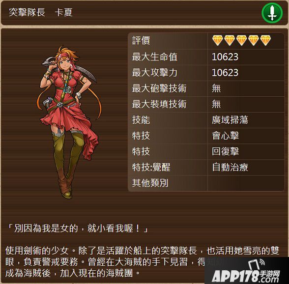Select the 最大砲擊技術 row label
289x284 pixels.
pos(159,88)
